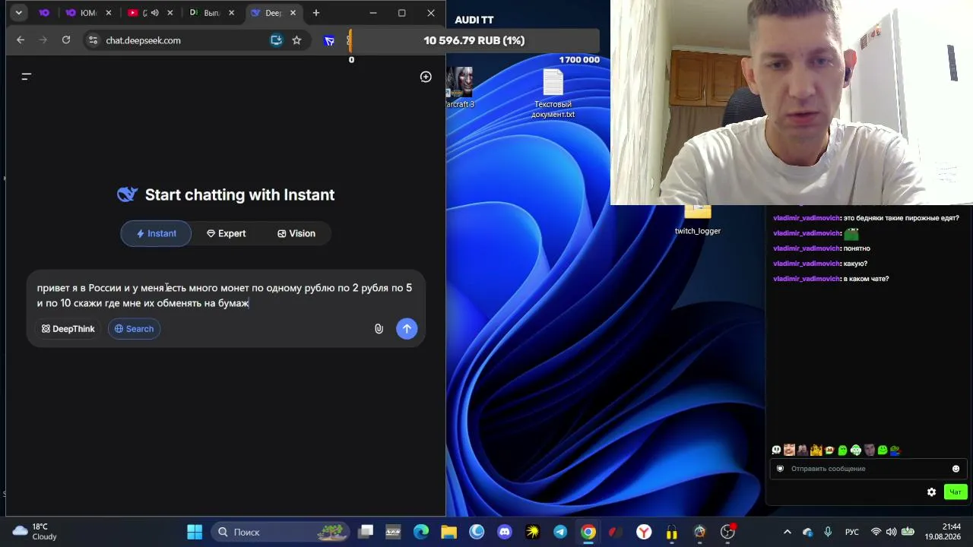Open the Windows Start menu
The width and height of the screenshot is (973, 547).
point(195,532)
